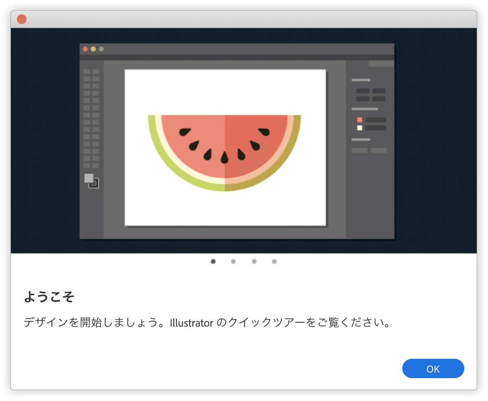Close the welcome dialog with the red button
Viewport: 488px width, 401px height.
point(21,19)
